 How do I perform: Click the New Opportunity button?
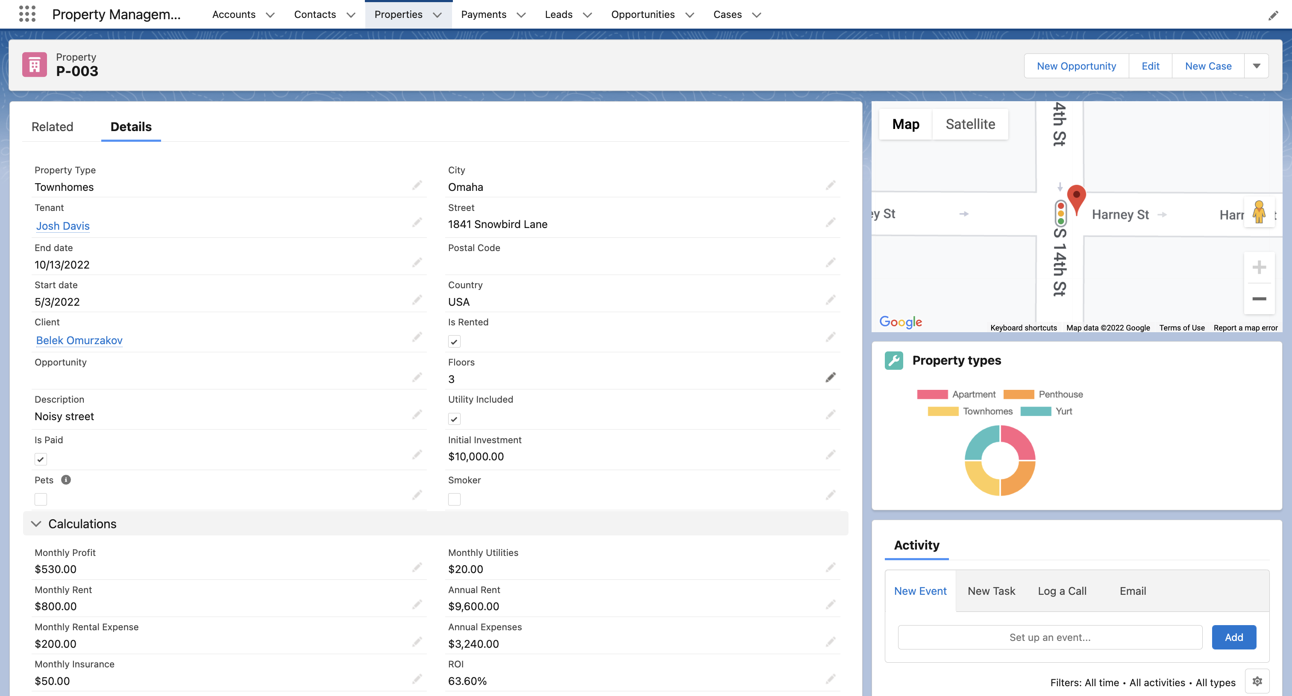(1076, 66)
